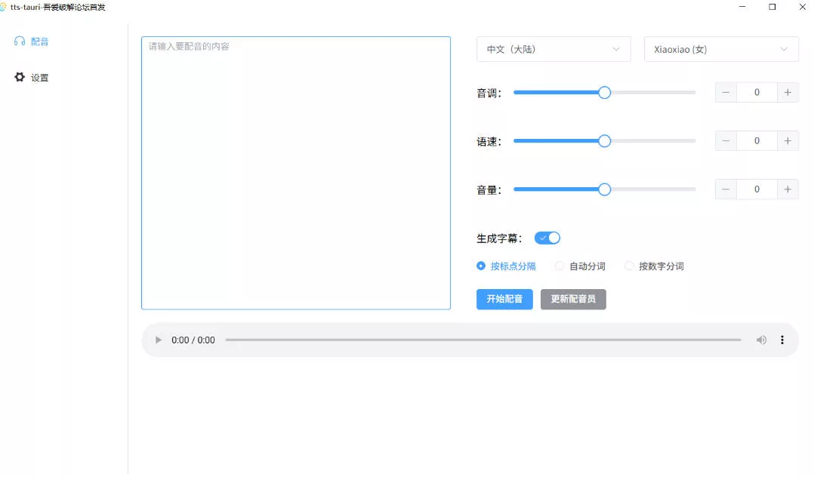Open audio player three-dot more options

(x=782, y=340)
